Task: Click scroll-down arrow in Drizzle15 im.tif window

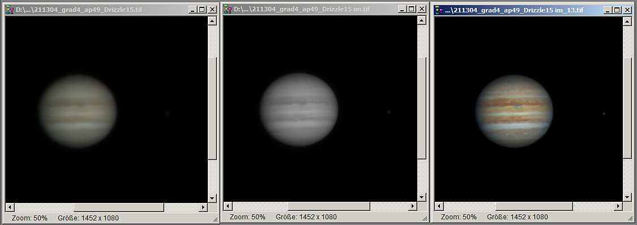Action: (422, 197)
